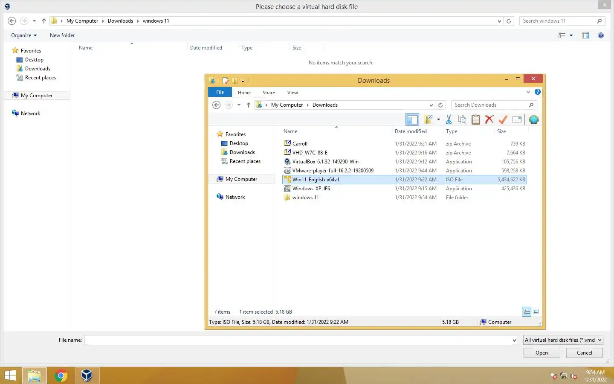Screen dimensions: 614x384
Task: Open the File tab in Downloads window
Action: (x=220, y=92)
